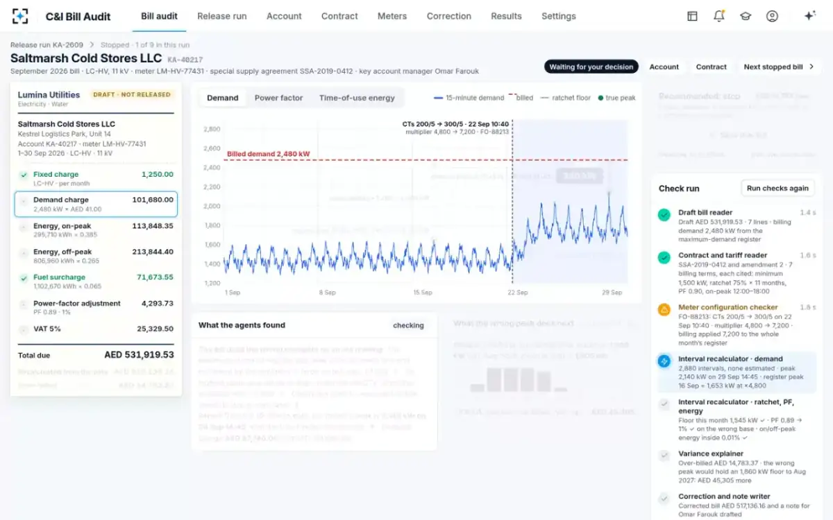Open the notifications bell

(719, 16)
